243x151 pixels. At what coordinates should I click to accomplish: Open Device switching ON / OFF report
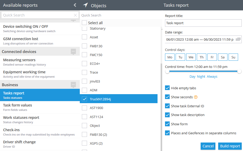40,29
